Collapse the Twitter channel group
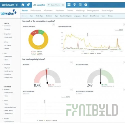The height and width of the screenshot is (125, 125). [3, 101]
